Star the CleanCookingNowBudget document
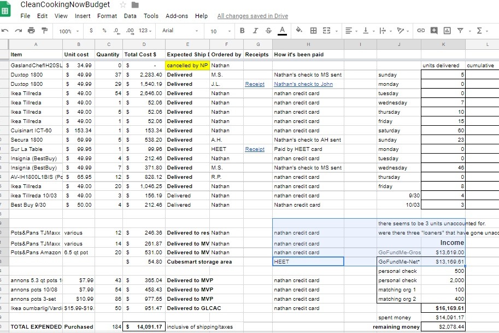Viewport: 499px width, 333px height. tap(123, 5)
